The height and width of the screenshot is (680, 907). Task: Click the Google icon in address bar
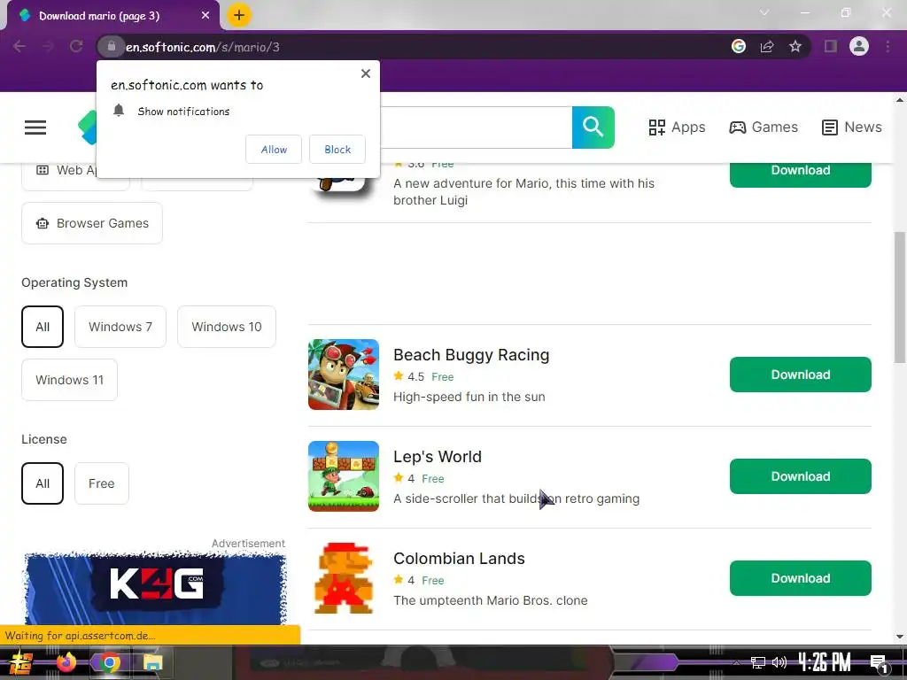739,46
